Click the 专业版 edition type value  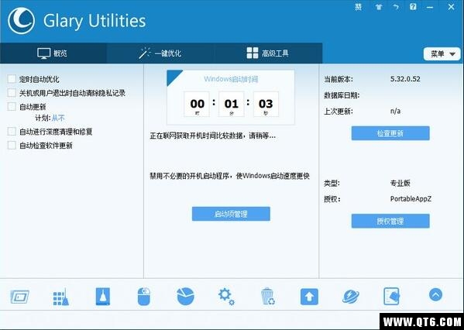point(400,183)
